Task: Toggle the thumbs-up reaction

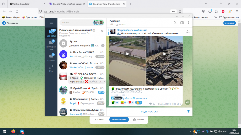Action: click(139, 102)
